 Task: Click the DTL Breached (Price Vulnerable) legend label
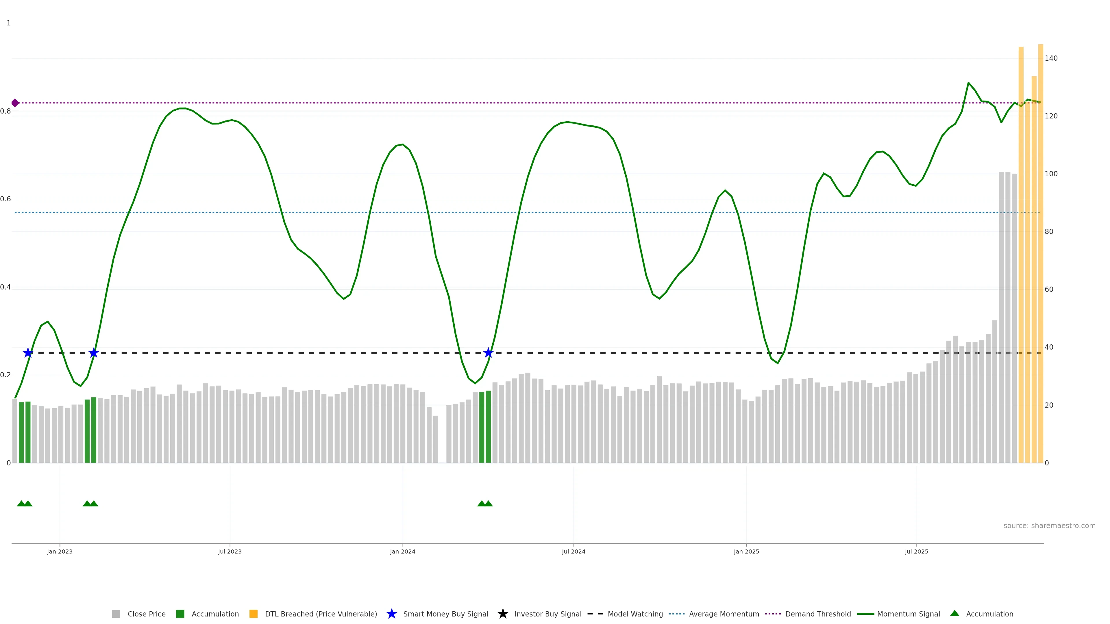pos(321,614)
